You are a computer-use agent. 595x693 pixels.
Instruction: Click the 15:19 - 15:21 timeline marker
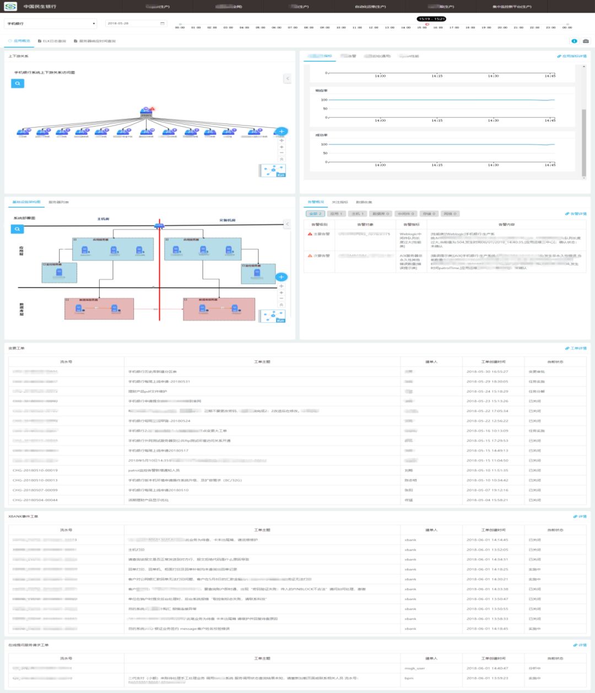431,19
